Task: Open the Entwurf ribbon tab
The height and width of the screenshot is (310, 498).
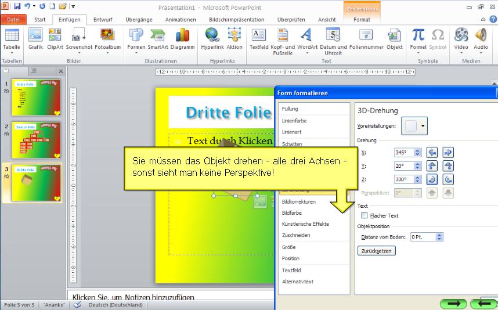Action: (x=103, y=20)
